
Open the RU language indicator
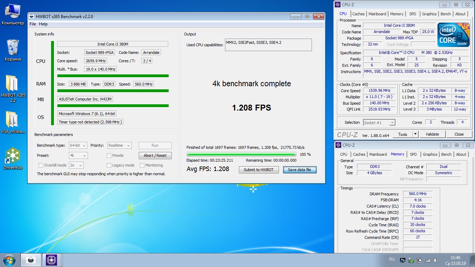(x=392, y=259)
